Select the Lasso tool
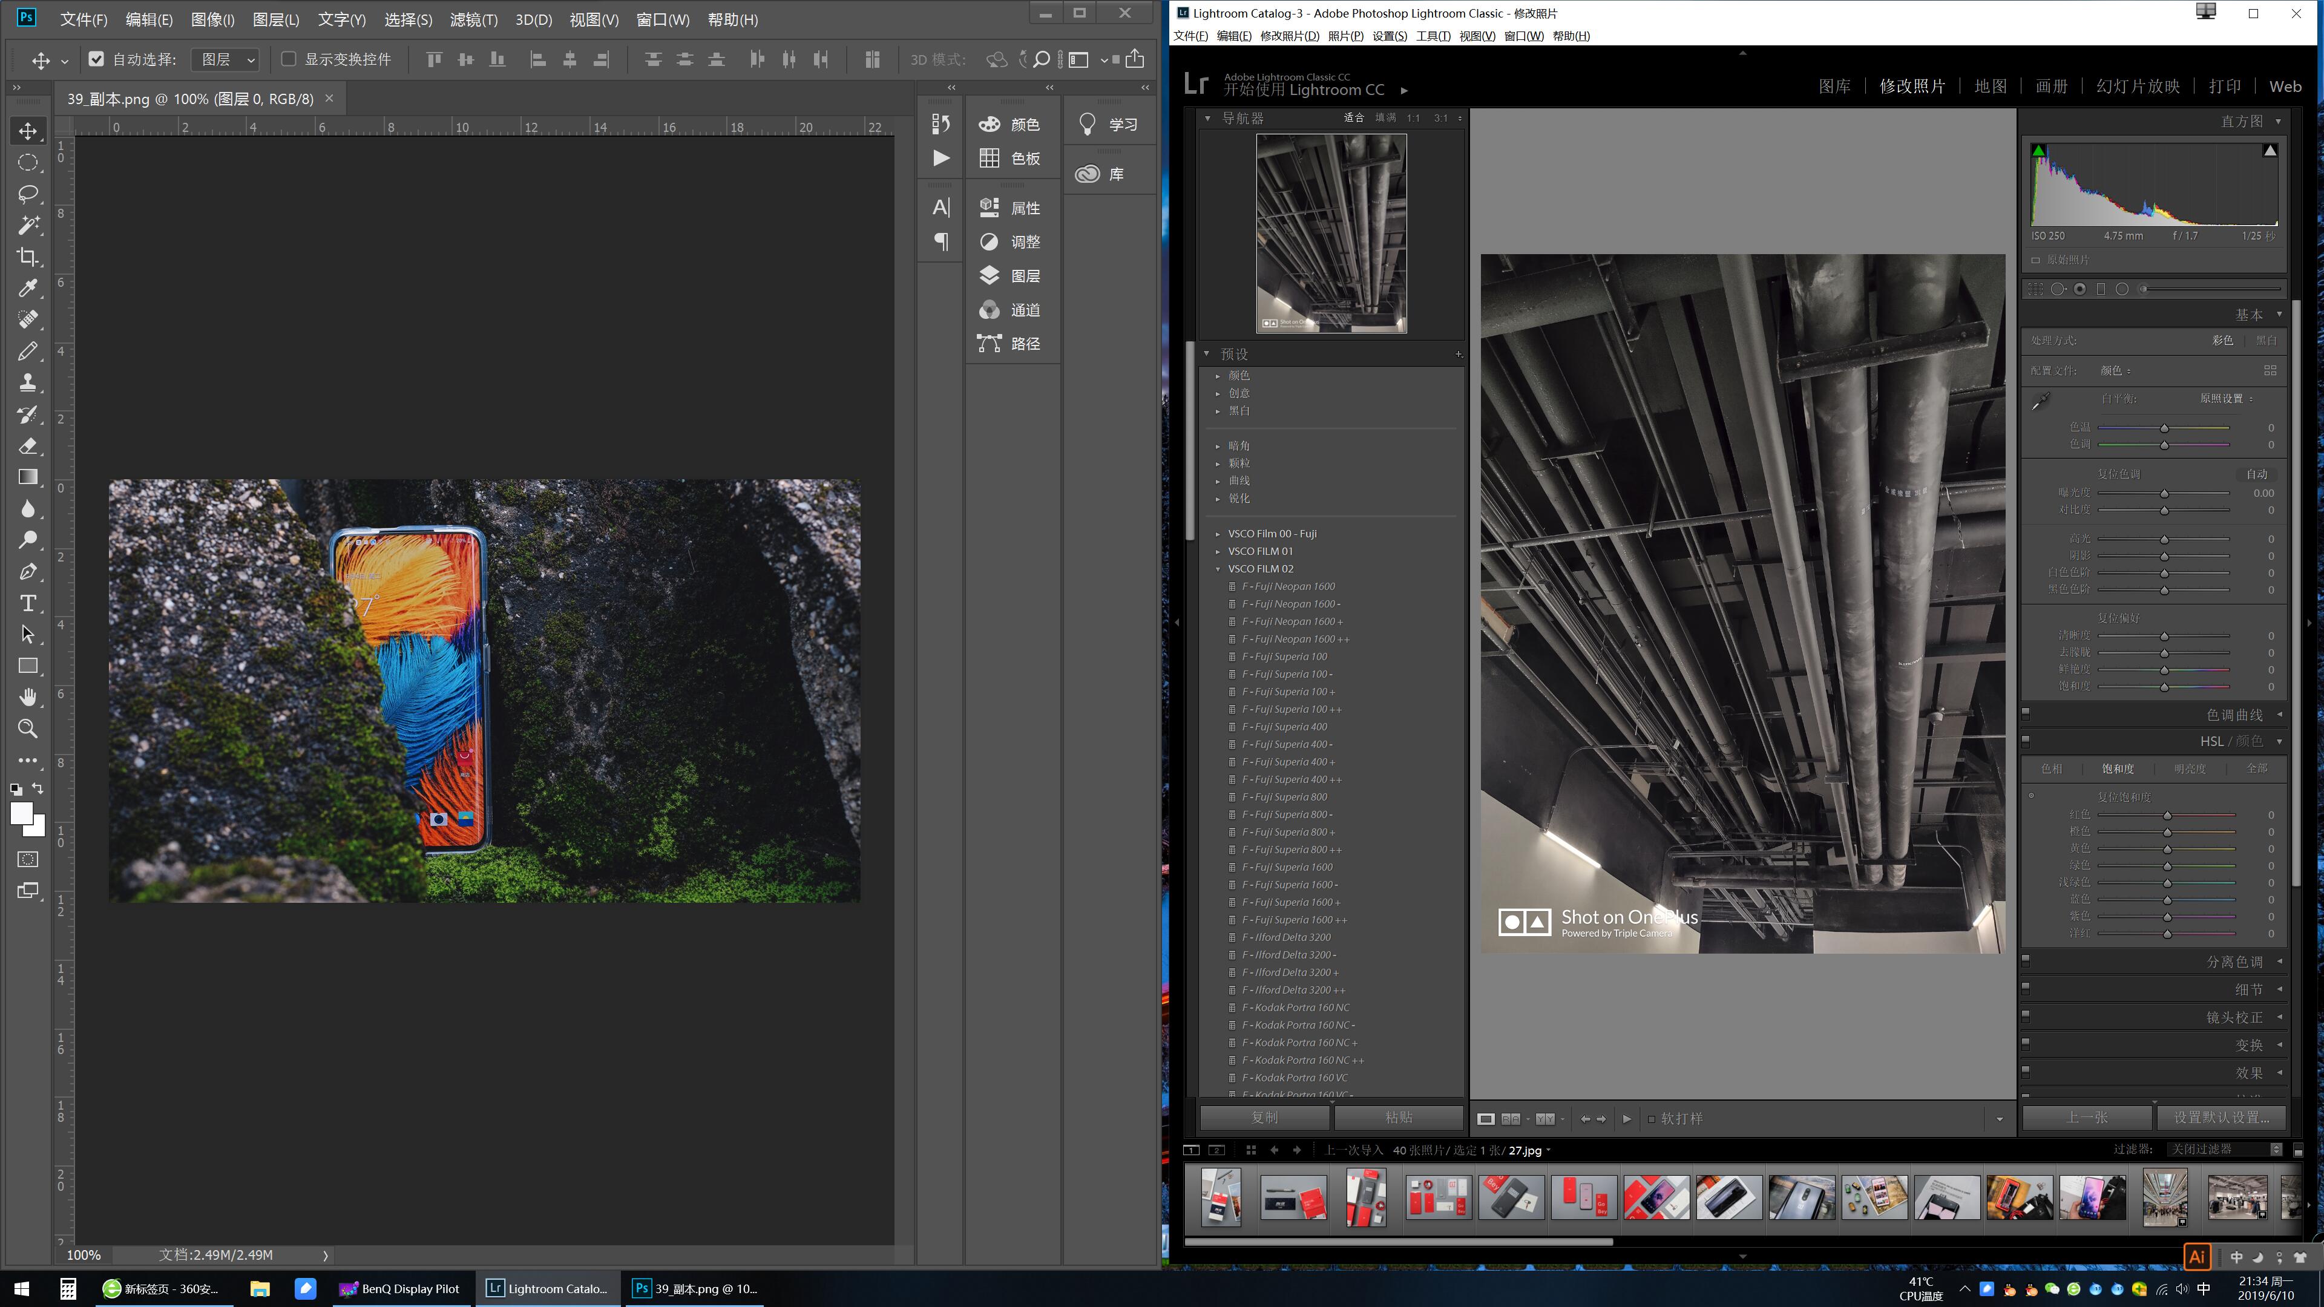Image resolution: width=2324 pixels, height=1307 pixels. (28, 194)
